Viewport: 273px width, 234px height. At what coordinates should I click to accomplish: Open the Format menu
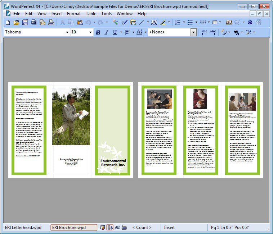74,14
